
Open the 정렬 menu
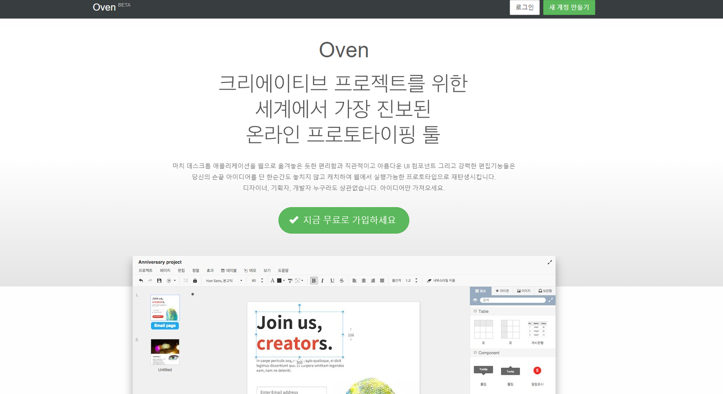[196, 271]
